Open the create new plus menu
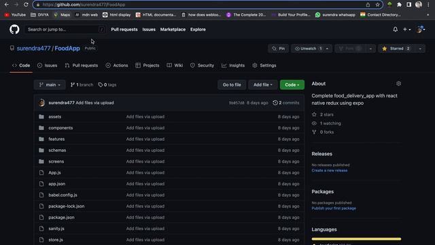435x245 pixels. point(406,29)
